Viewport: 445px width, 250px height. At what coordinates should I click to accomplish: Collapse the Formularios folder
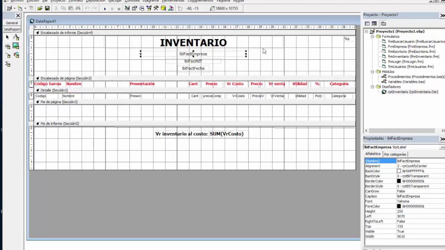[x=372, y=36]
